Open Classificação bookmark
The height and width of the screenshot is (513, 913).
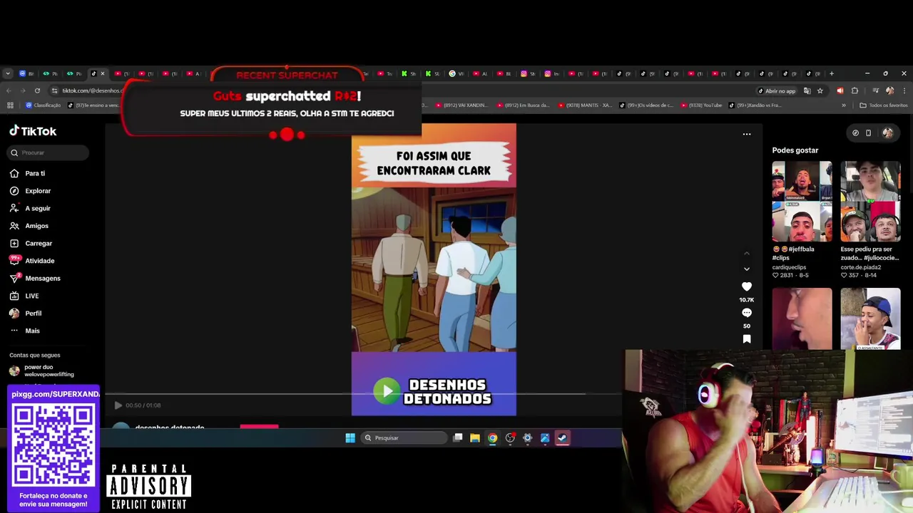[44, 105]
